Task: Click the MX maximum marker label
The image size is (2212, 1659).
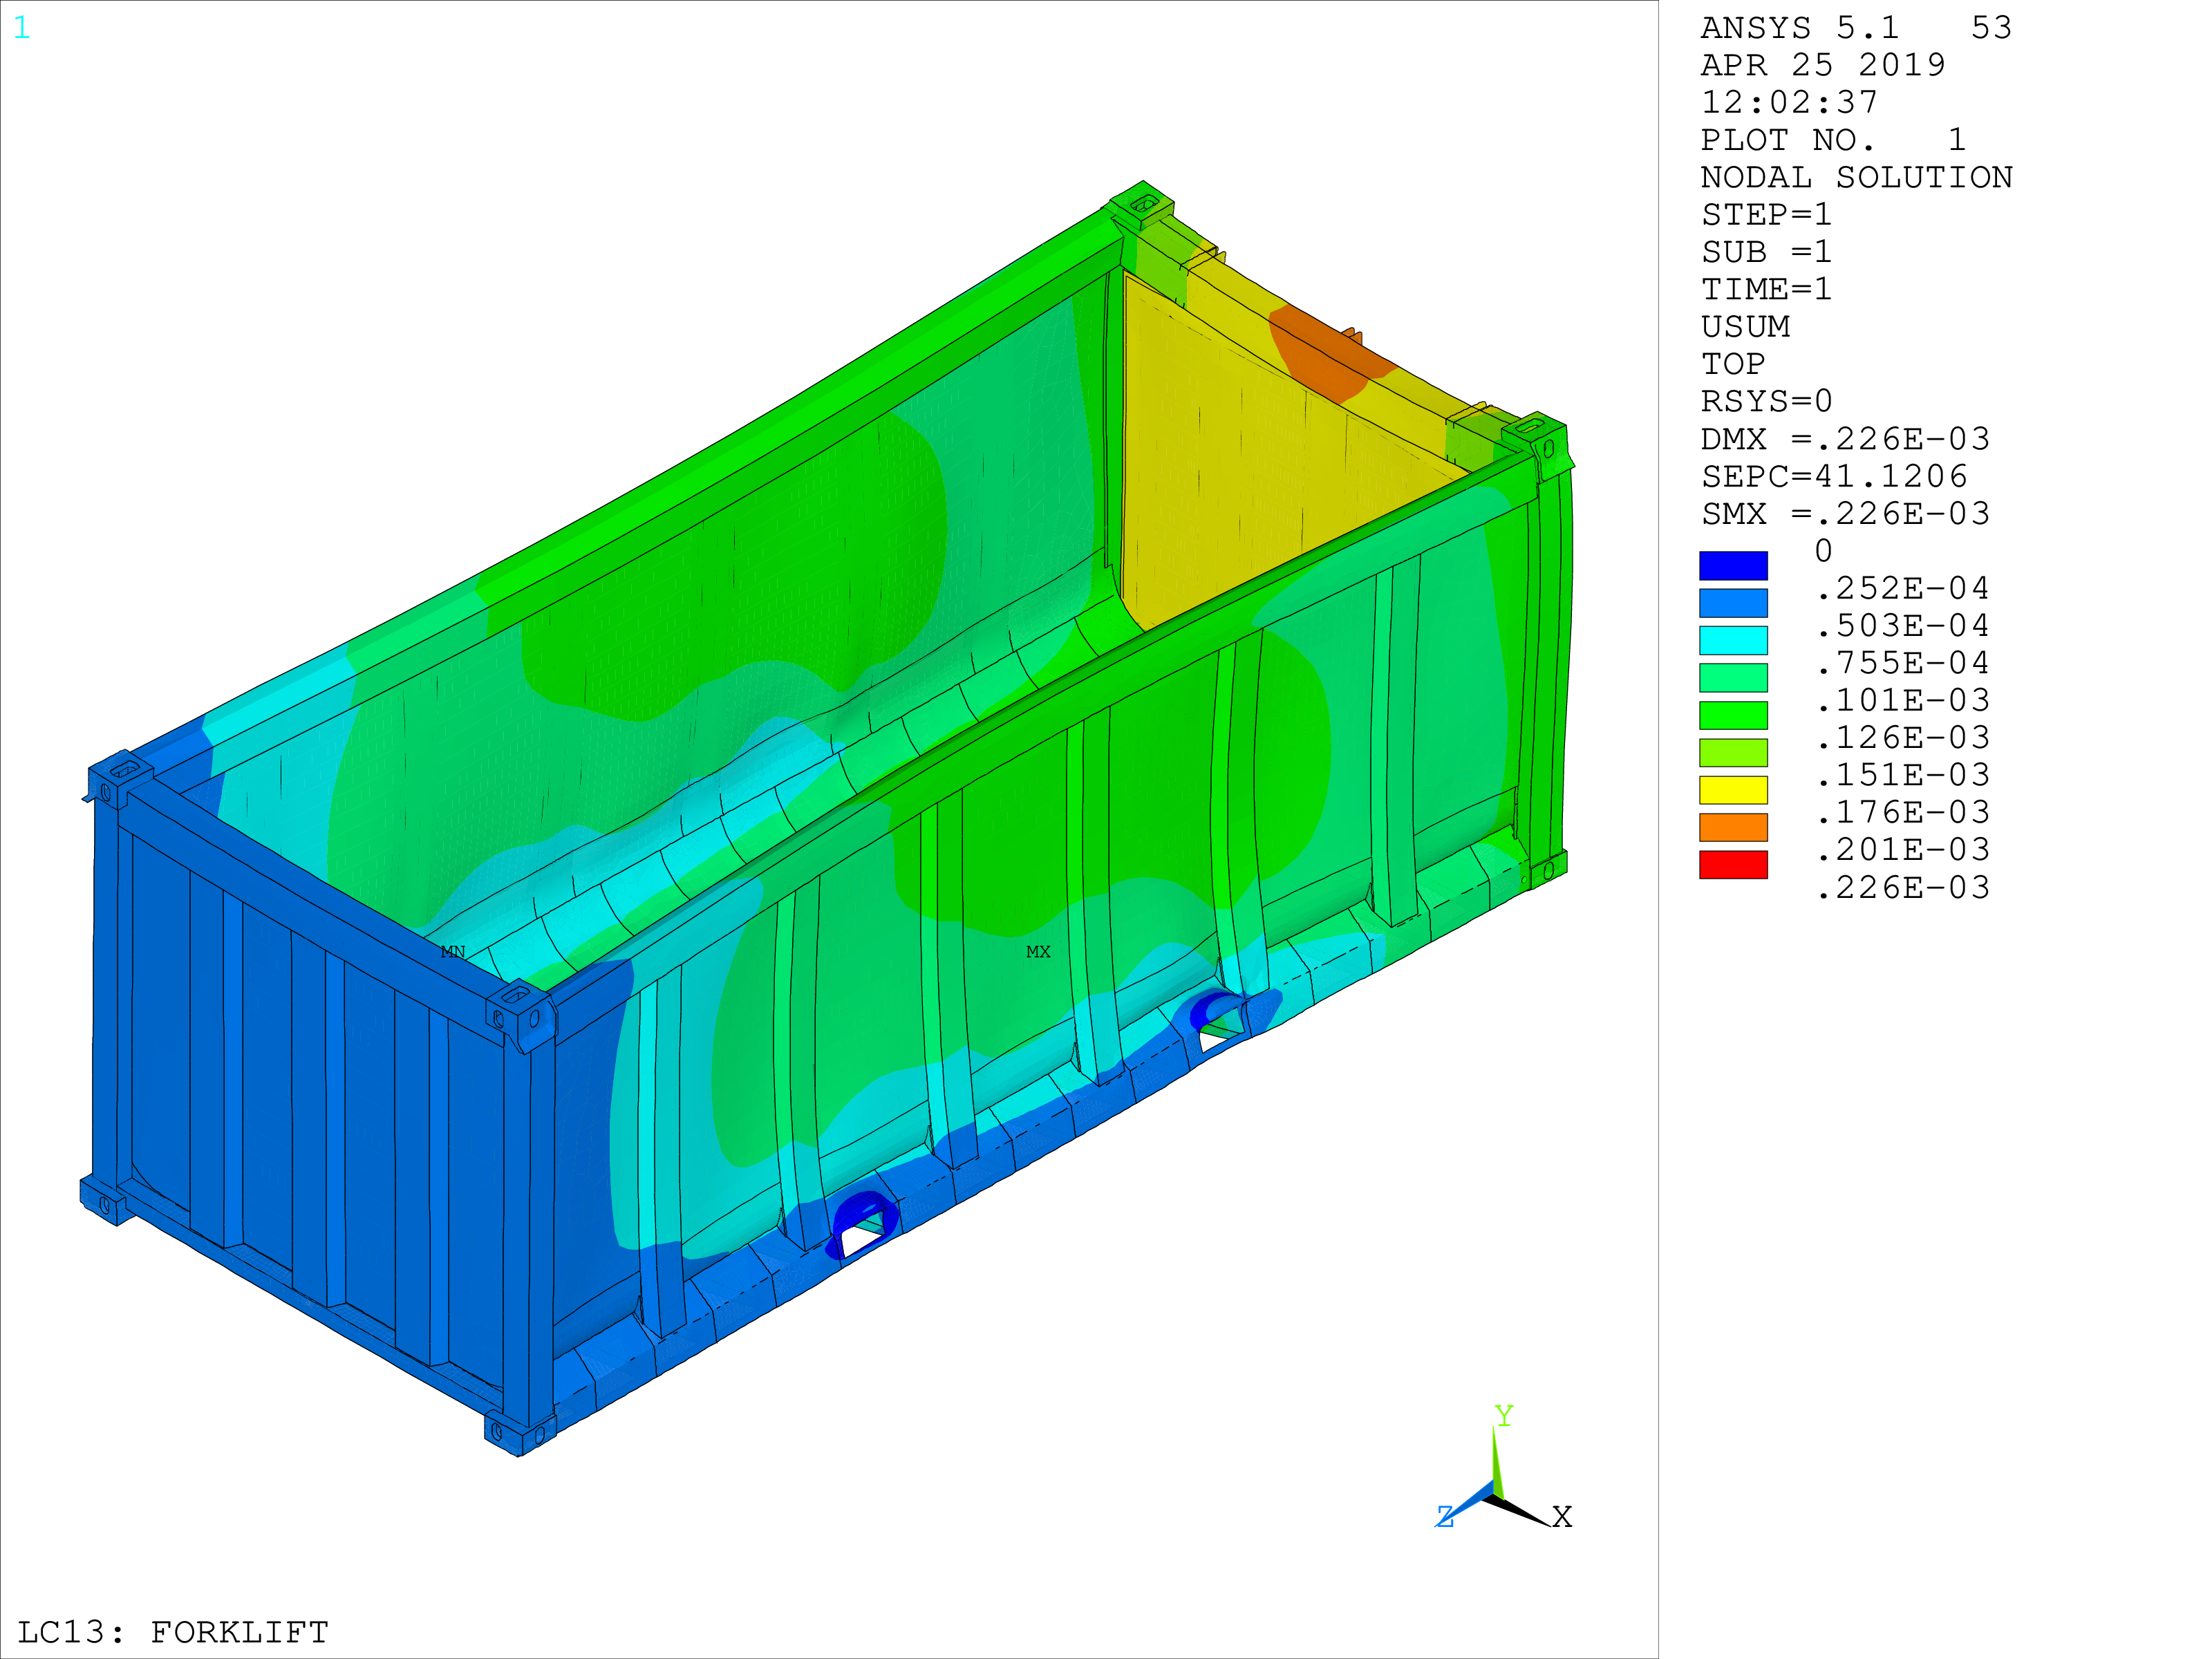Action: pos(1038,952)
